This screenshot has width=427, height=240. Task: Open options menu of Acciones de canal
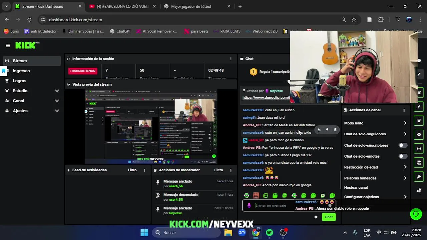pyautogui.click(x=404, y=110)
